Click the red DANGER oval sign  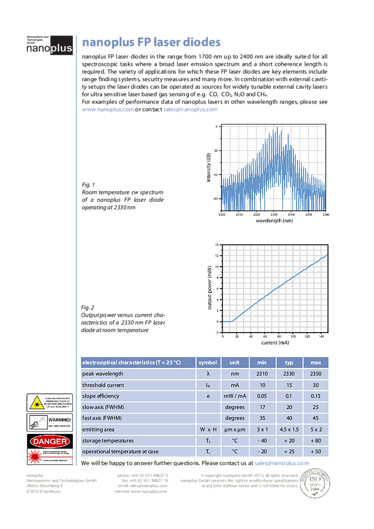(x=49, y=441)
